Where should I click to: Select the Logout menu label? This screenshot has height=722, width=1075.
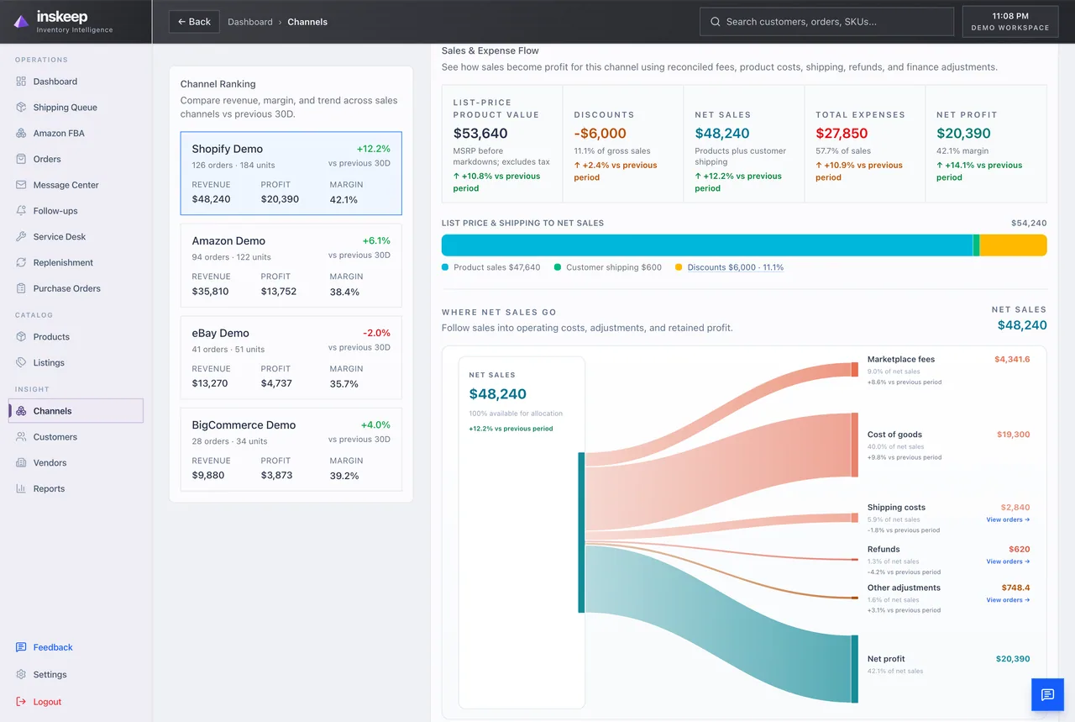click(47, 702)
